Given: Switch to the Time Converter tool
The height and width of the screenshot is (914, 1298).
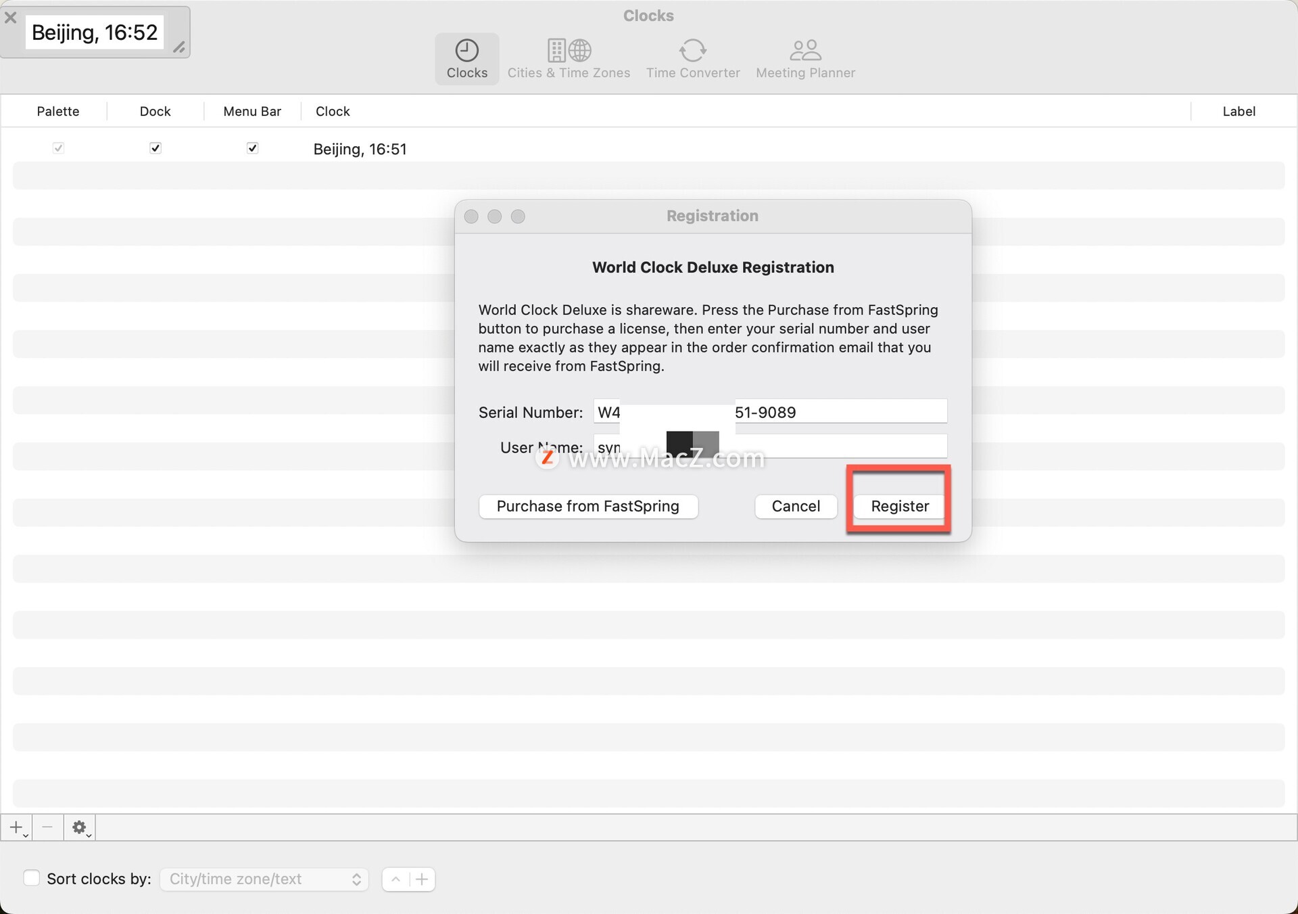Looking at the screenshot, I should click(x=692, y=59).
